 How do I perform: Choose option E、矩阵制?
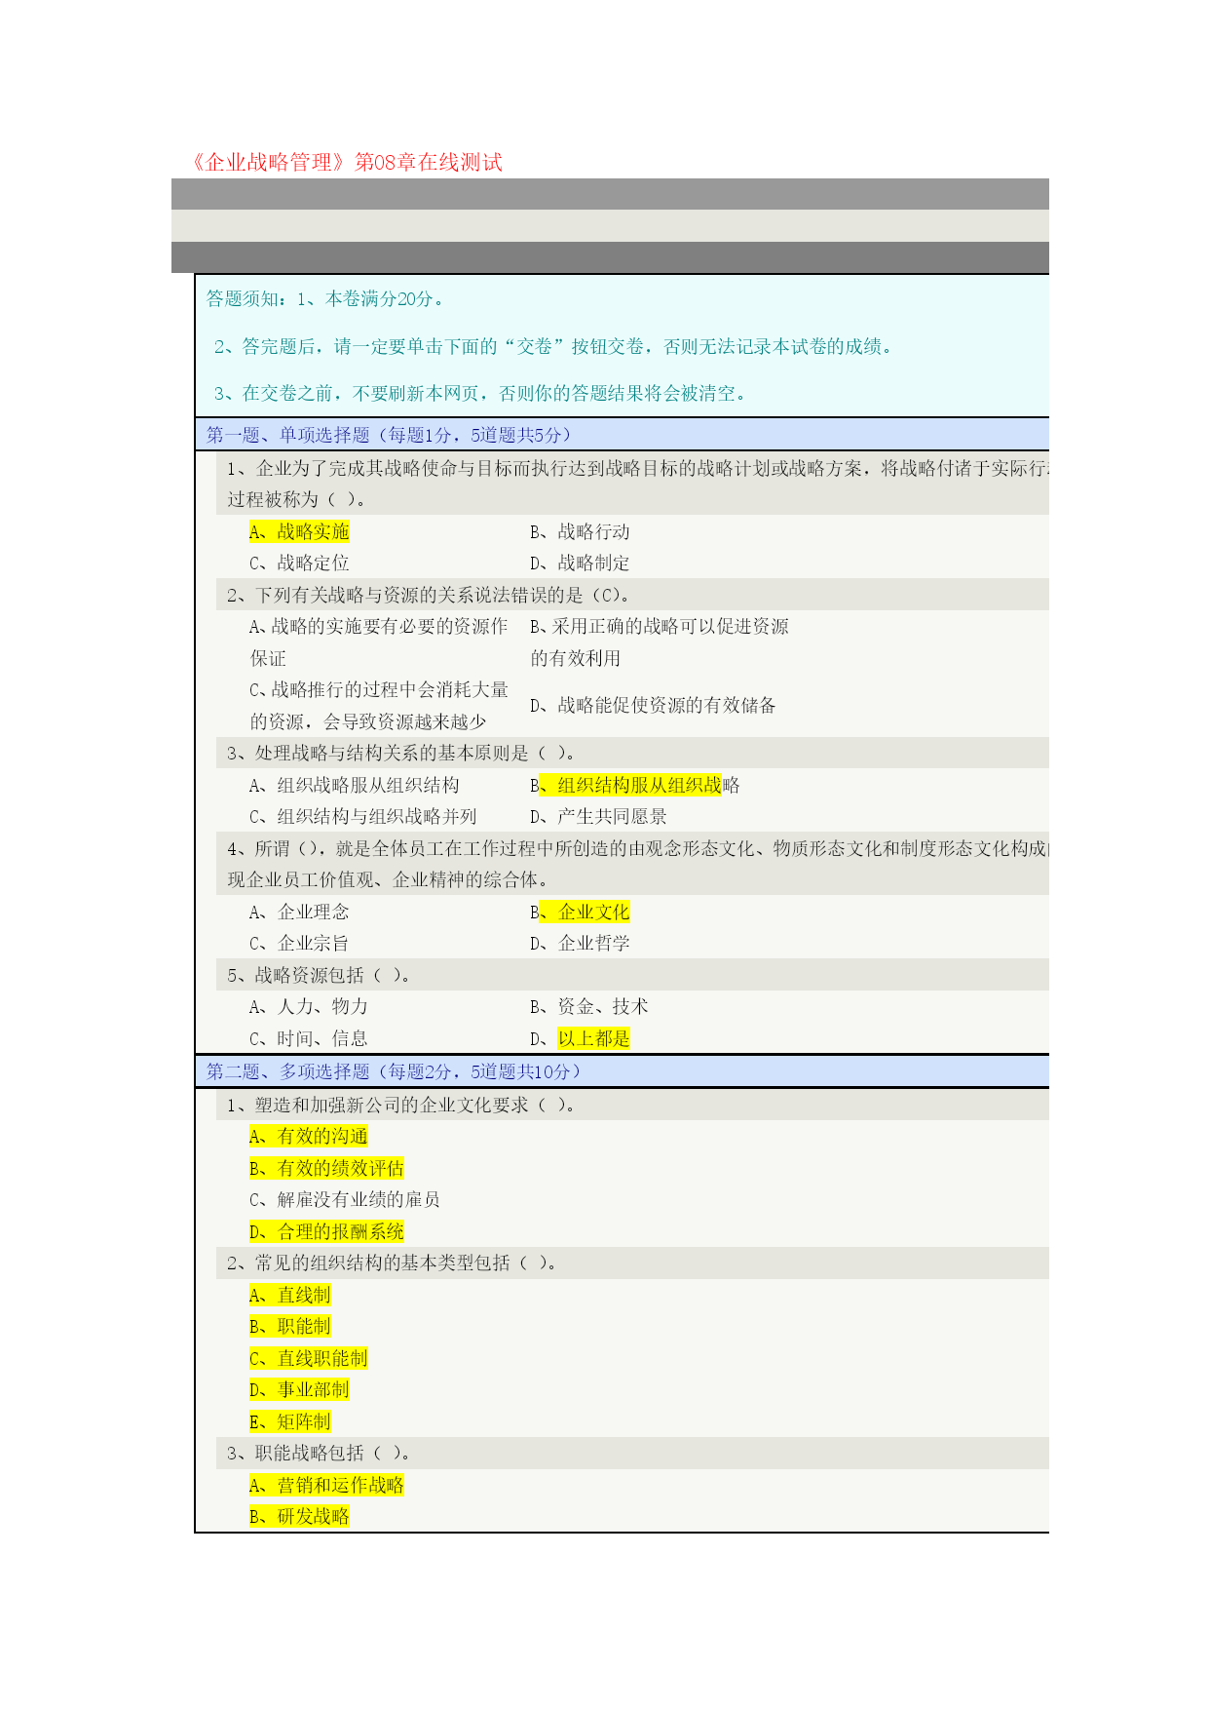click(x=289, y=1421)
